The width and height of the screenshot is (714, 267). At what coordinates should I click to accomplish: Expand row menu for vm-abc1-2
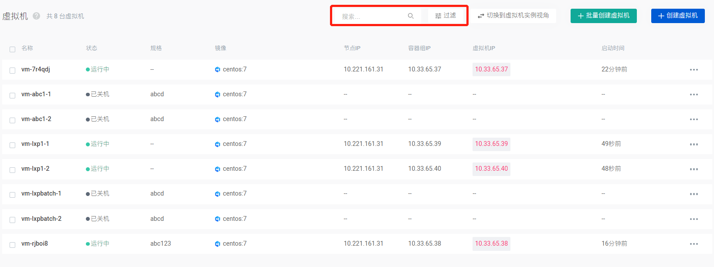click(x=694, y=119)
